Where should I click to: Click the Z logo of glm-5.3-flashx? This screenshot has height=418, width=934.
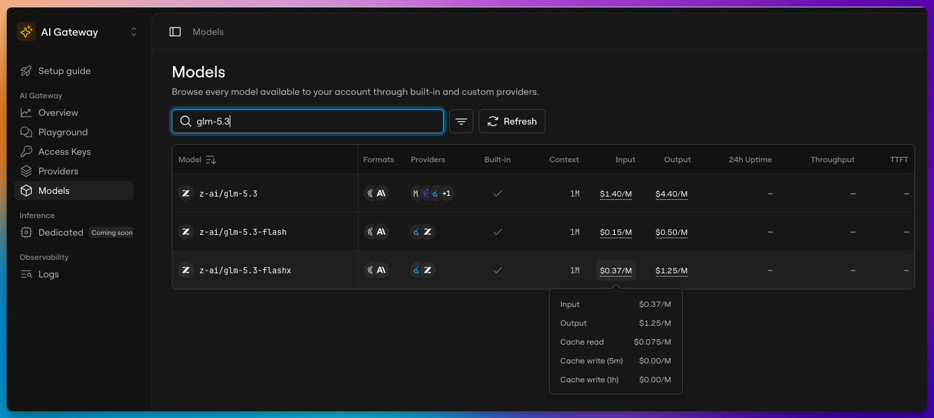click(186, 270)
